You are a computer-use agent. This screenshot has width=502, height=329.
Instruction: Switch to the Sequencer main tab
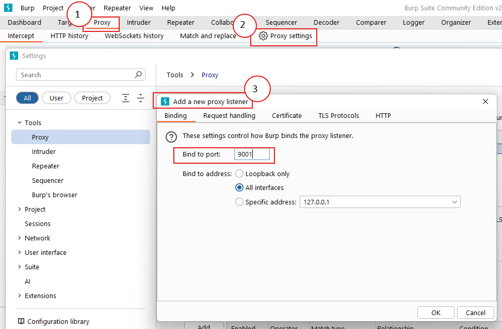(x=281, y=22)
